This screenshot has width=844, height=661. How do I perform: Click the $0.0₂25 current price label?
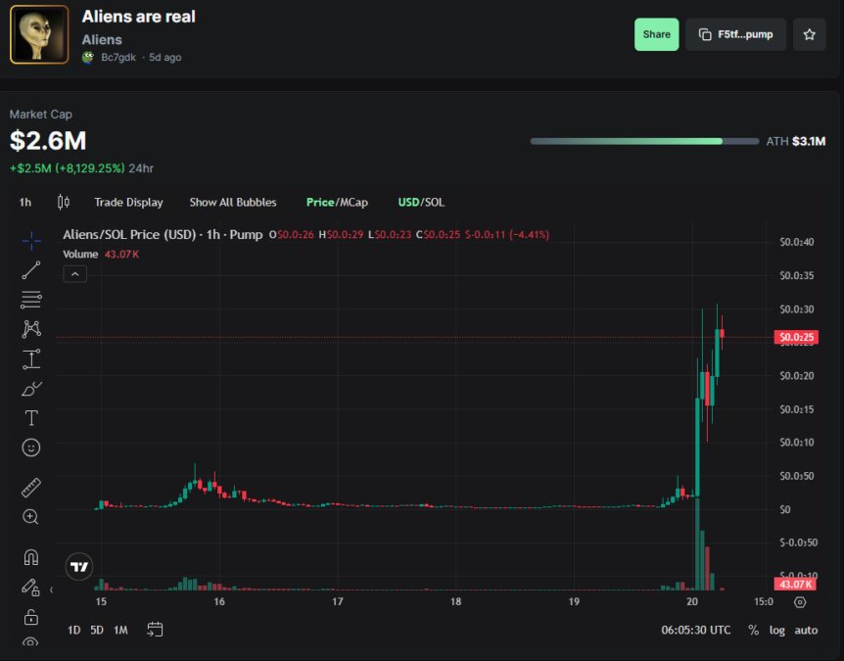(796, 337)
